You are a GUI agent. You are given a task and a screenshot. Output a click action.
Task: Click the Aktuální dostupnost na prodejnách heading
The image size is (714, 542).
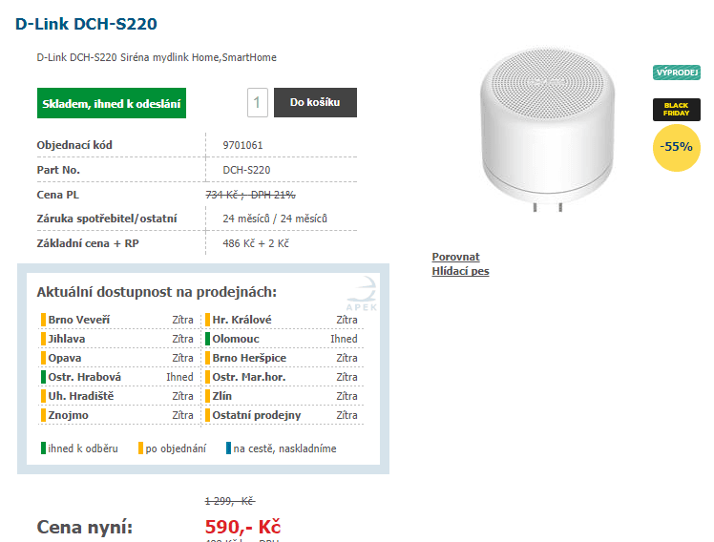[157, 292]
